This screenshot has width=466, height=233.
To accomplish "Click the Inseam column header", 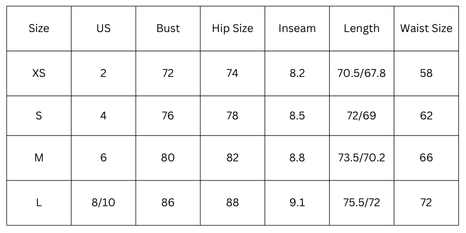I will [x=297, y=29].
